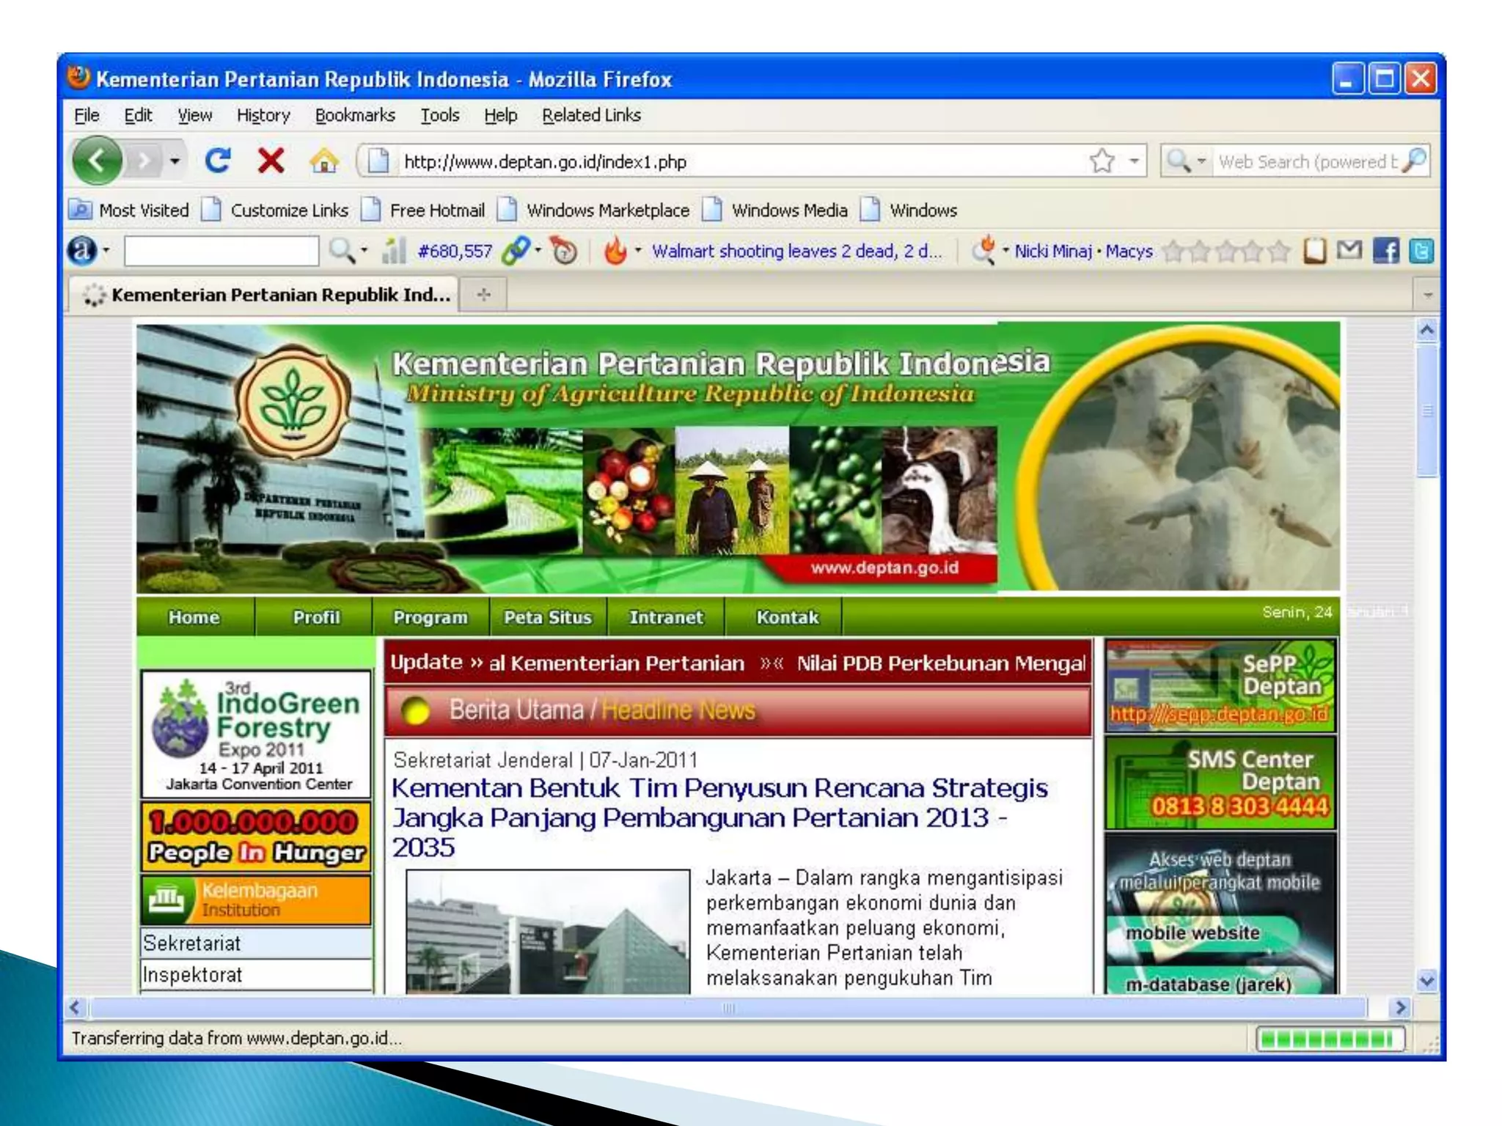Click the Home toolbar icon

pos(323,161)
